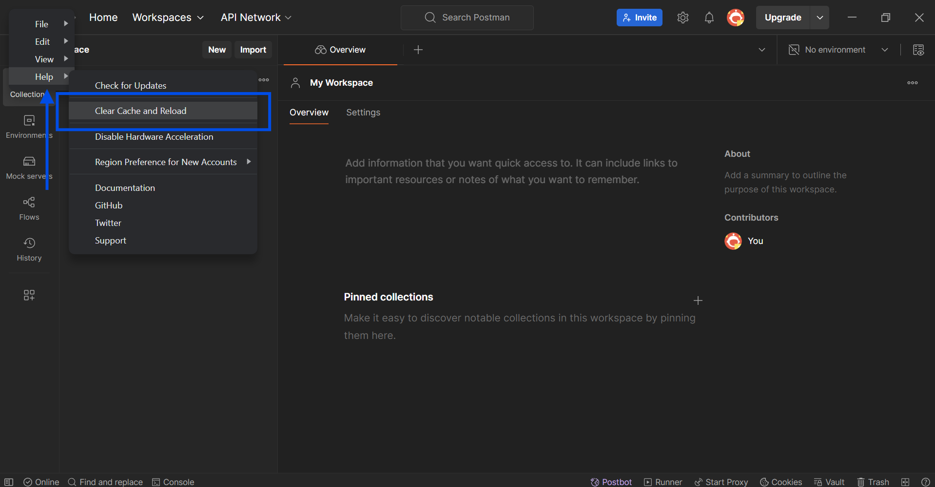Viewport: 935px width, 487px height.
Task: Open the File menu
Action: pyautogui.click(x=41, y=24)
